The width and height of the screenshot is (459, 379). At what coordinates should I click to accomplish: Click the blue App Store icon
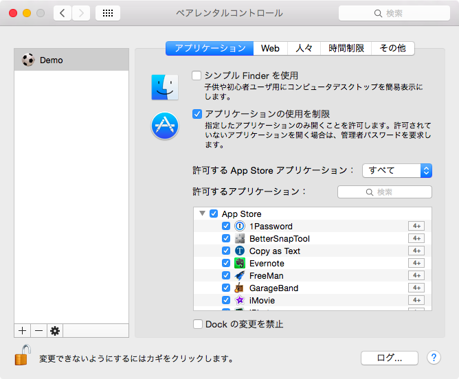point(165,126)
